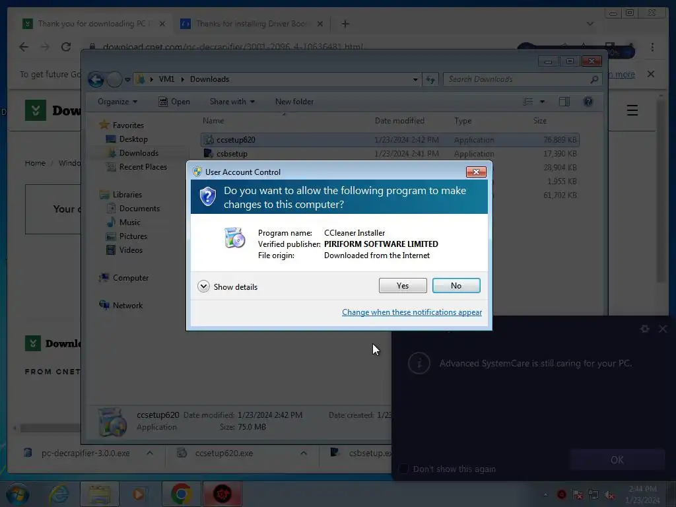Open Organize menu in Explorer toolbar
The width and height of the screenshot is (676, 507).
[x=118, y=102]
